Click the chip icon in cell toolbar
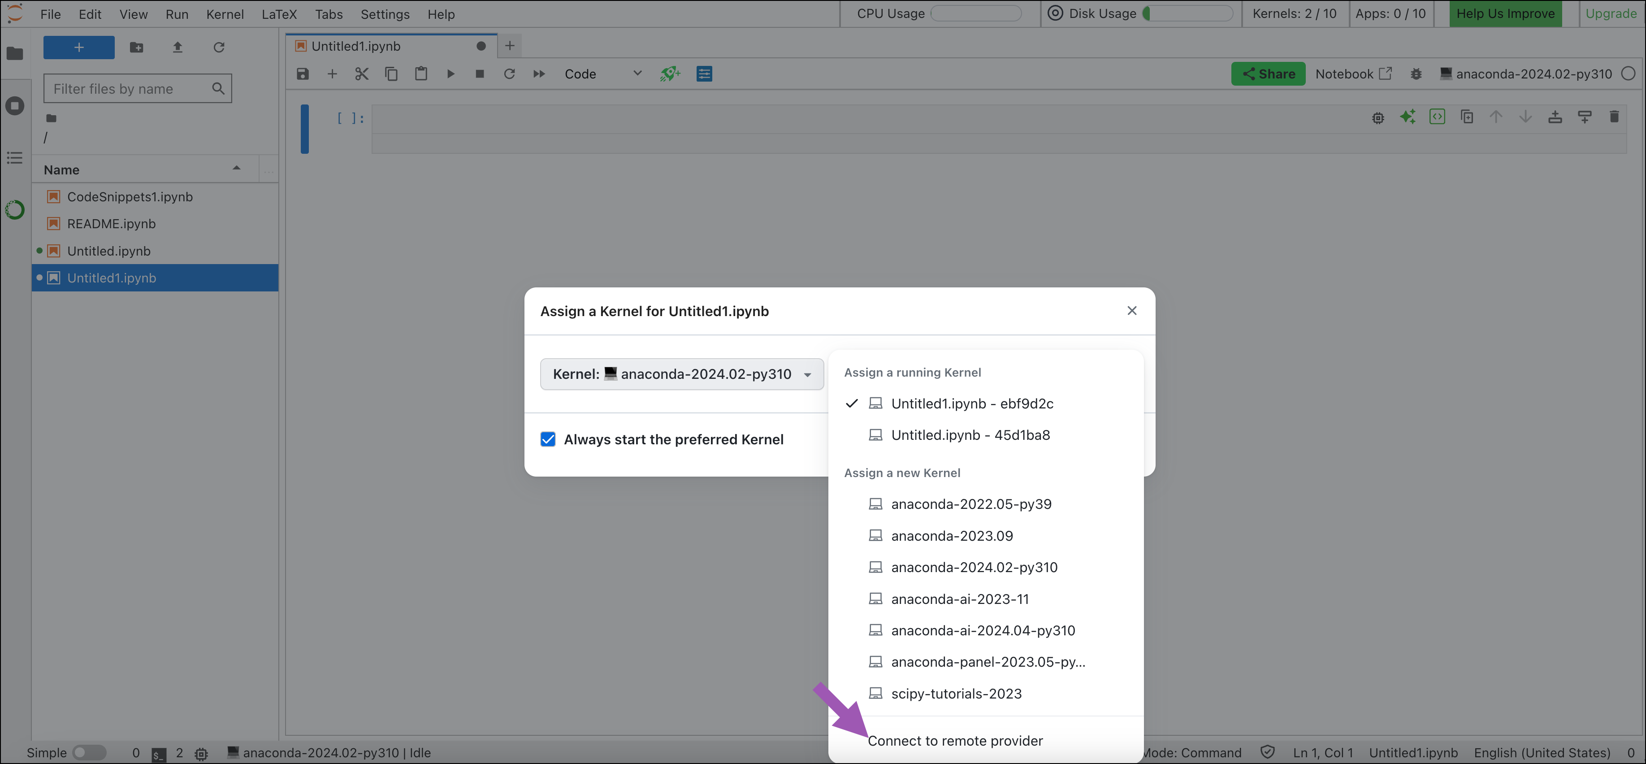This screenshot has height=764, width=1646. coord(1378,117)
